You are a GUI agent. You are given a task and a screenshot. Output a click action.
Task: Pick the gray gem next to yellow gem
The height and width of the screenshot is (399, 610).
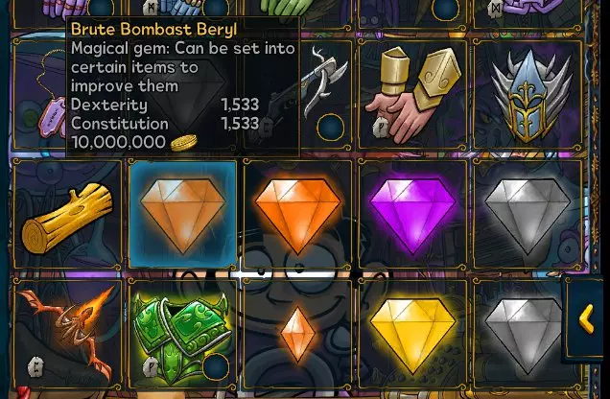(528, 336)
